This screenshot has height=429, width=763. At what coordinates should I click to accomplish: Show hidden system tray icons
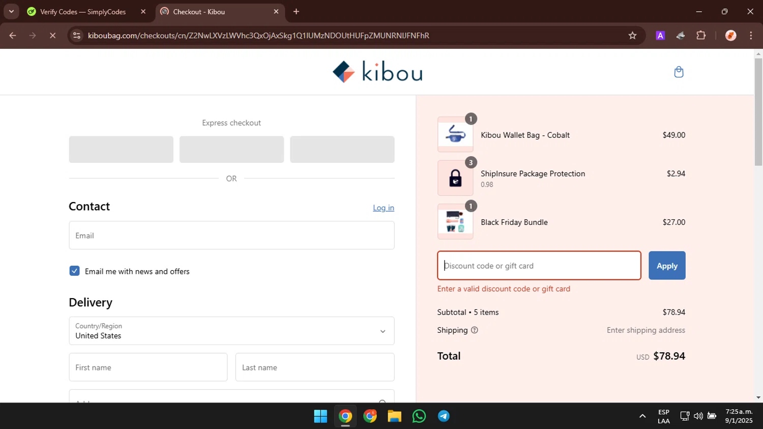pyautogui.click(x=642, y=416)
